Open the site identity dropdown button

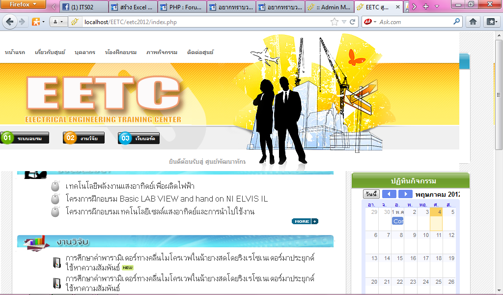pyautogui.click(x=58, y=22)
